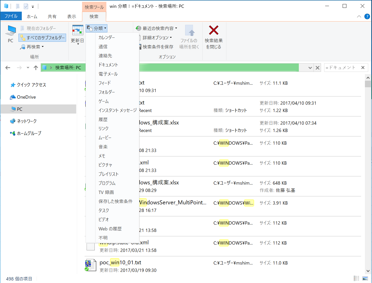
Task: Open the address bar history dropdown
Action: click(310, 68)
